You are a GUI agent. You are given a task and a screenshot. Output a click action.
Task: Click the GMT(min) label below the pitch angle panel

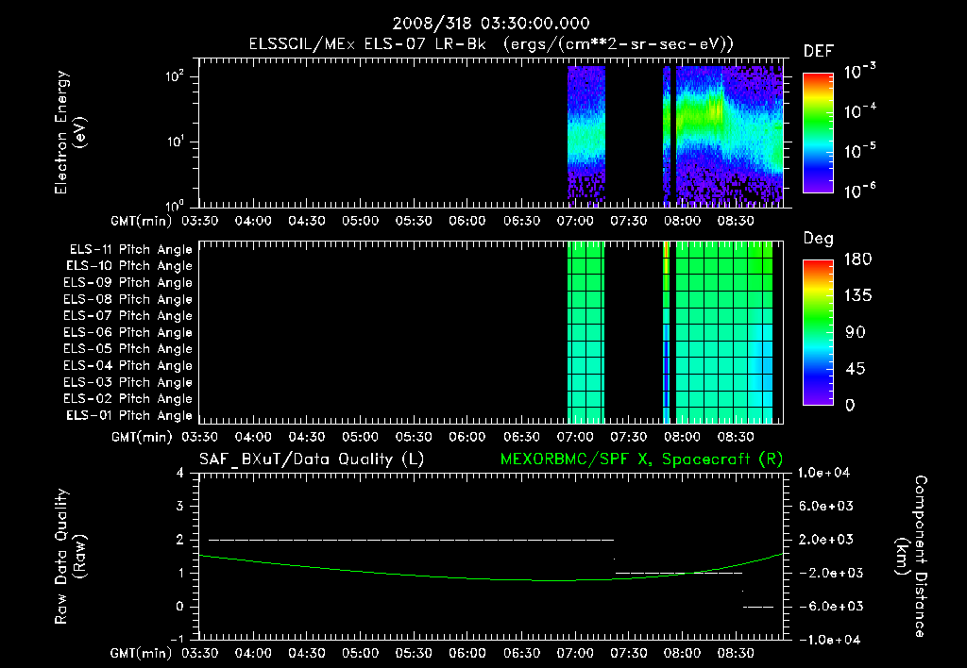click(x=142, y=437)
